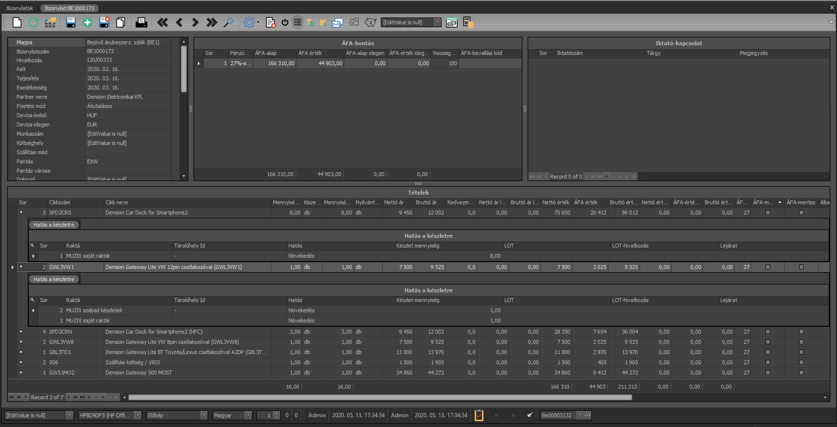Collapse the GWL3VW1 row details
Image resolution: width=837 pixels, height=427 pixels.
point(21,267)
